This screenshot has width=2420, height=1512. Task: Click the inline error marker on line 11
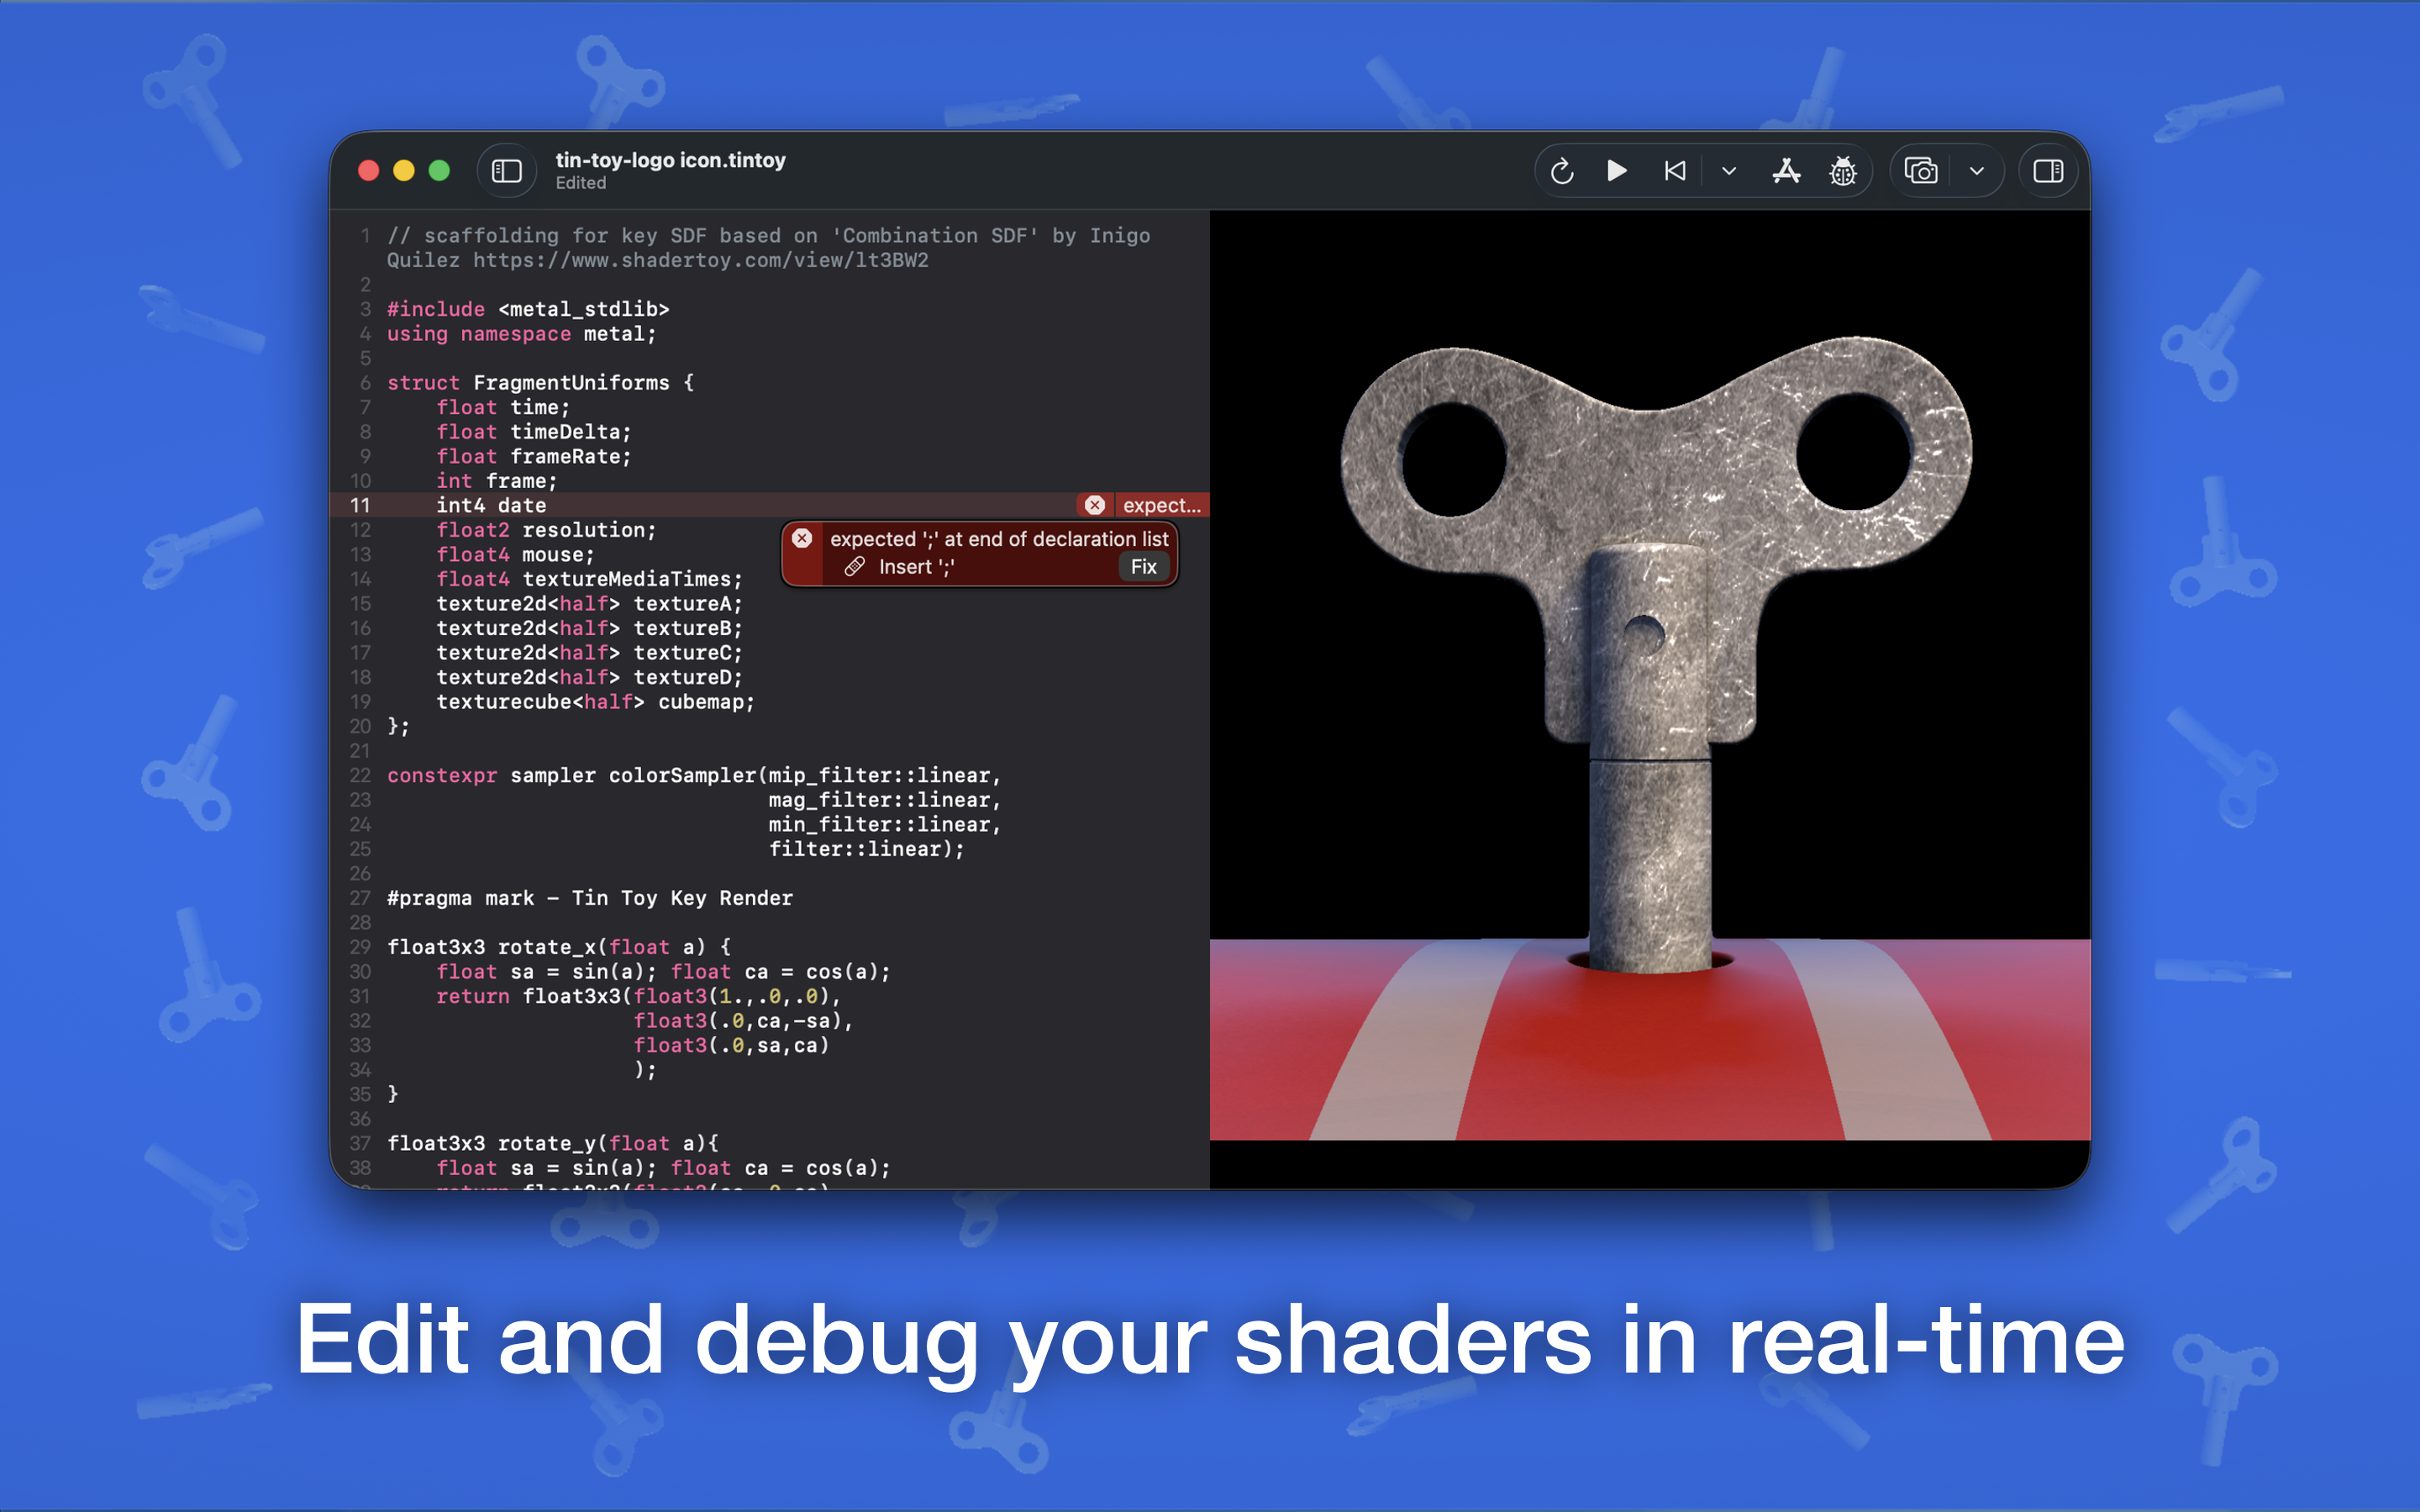(x=1095, y=505)
